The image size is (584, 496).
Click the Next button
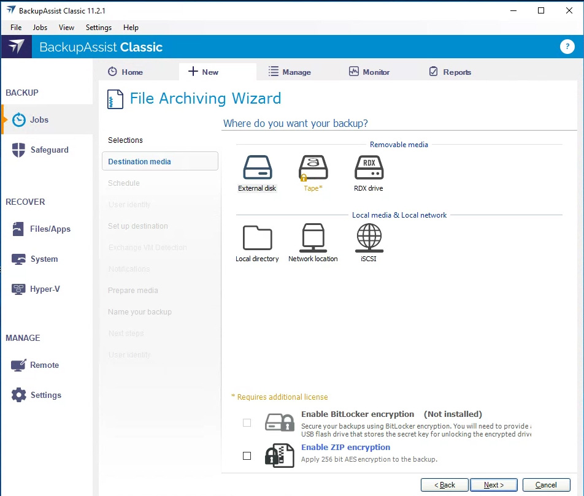click(494, 485)
